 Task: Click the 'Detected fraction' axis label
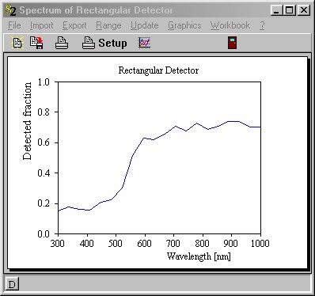click(27, 121)
